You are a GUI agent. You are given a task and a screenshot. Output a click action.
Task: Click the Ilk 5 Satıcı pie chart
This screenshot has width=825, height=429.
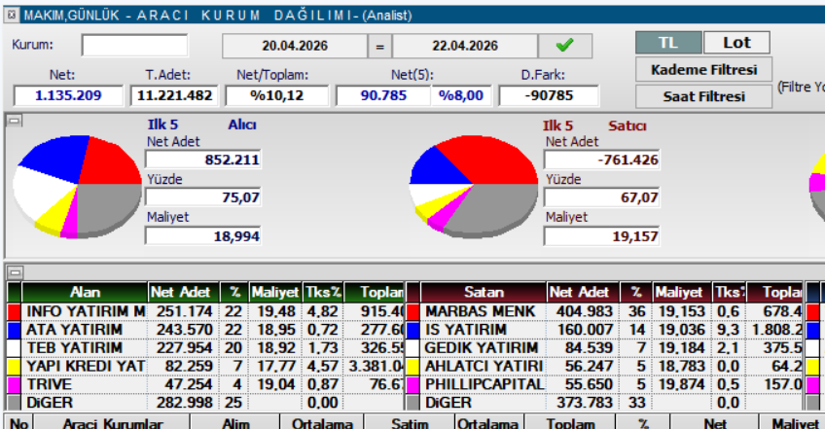pos(474,187)
